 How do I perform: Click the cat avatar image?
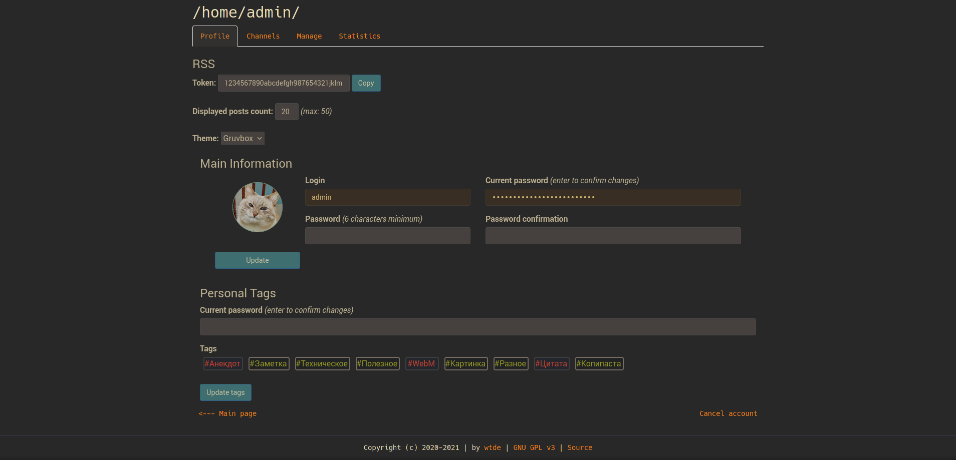(258, 207)
